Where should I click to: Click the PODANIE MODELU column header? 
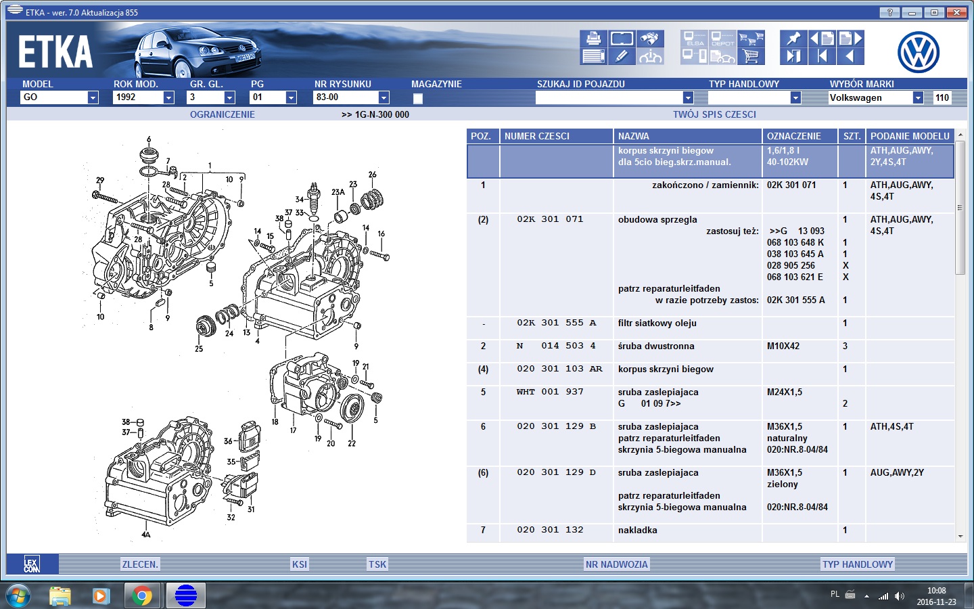tap(910, 136)
